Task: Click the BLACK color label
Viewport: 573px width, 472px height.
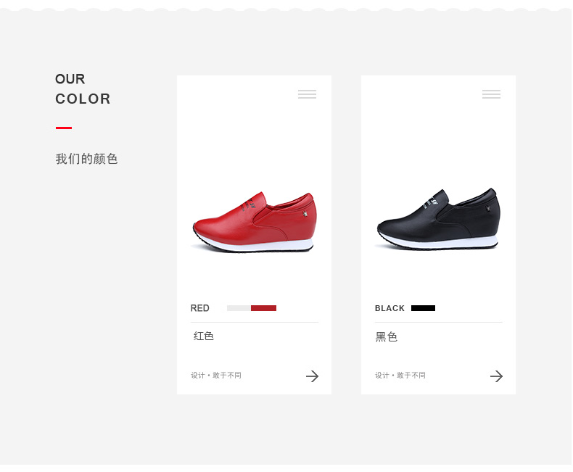Action: 389,308
